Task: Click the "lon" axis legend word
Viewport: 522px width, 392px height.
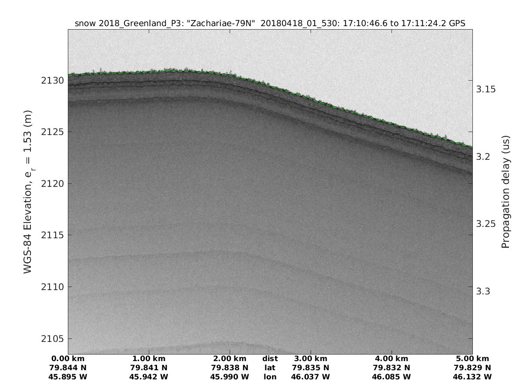Action: pos(270,377)
